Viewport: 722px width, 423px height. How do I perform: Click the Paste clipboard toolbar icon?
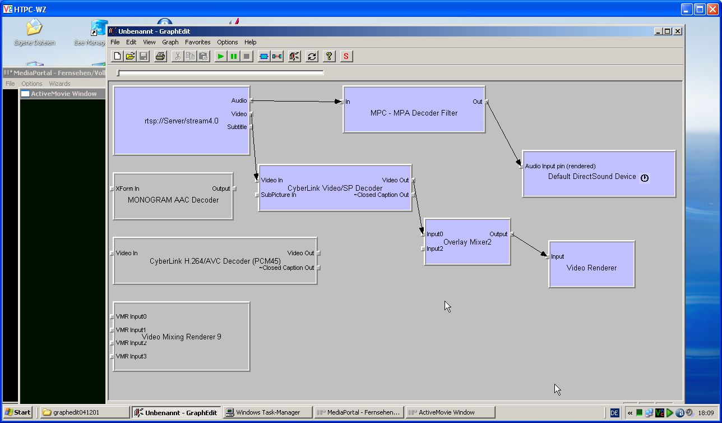coord(203,56)
